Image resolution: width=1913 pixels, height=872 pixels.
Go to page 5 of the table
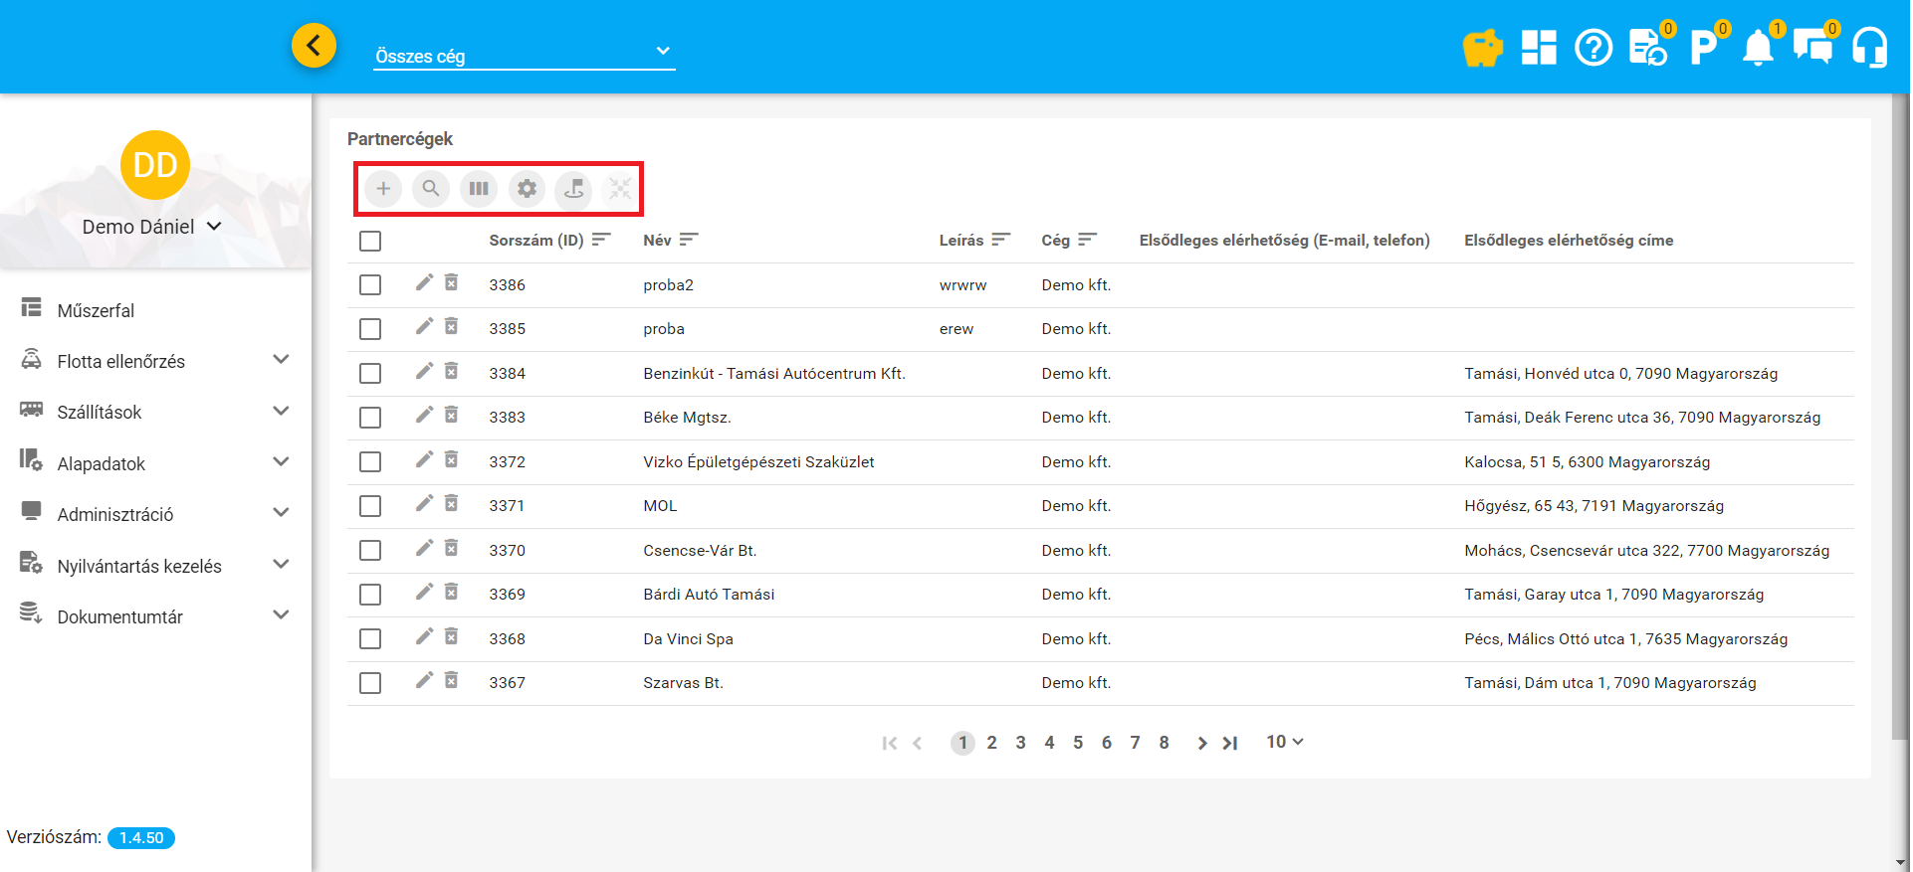pos(1078,743)
